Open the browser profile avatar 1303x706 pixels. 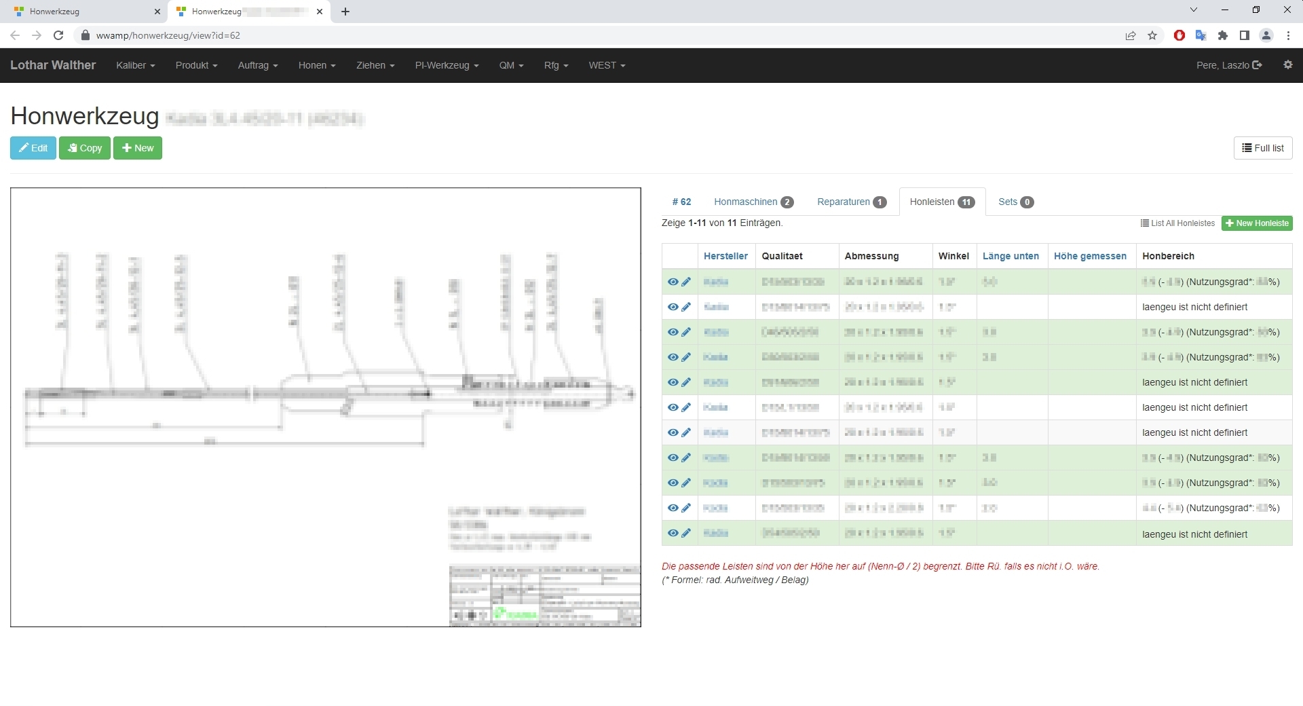1266,35
